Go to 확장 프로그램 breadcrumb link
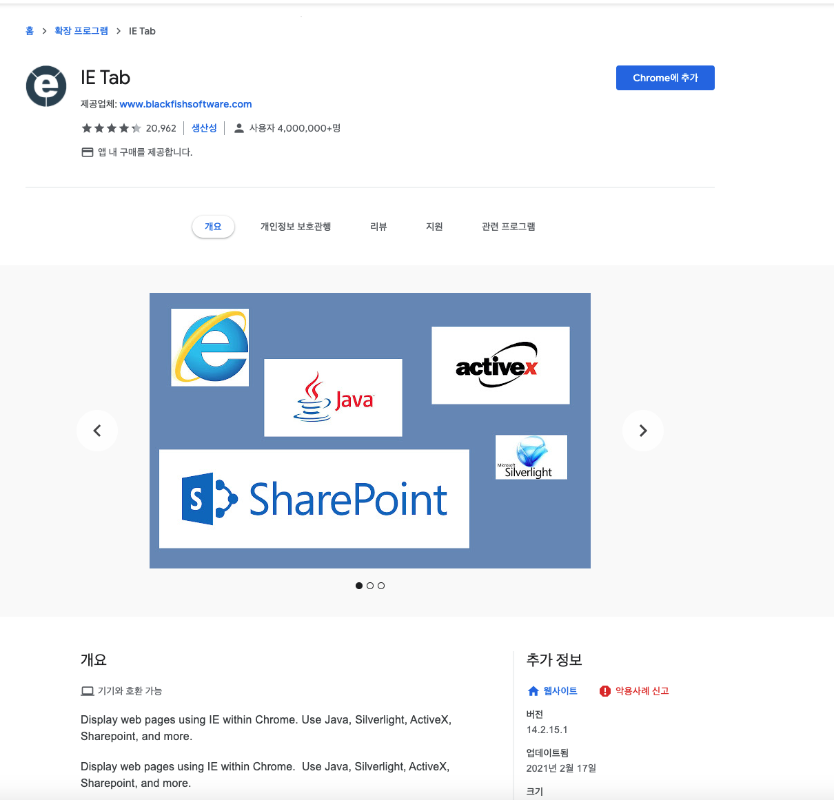 [81, 31]
